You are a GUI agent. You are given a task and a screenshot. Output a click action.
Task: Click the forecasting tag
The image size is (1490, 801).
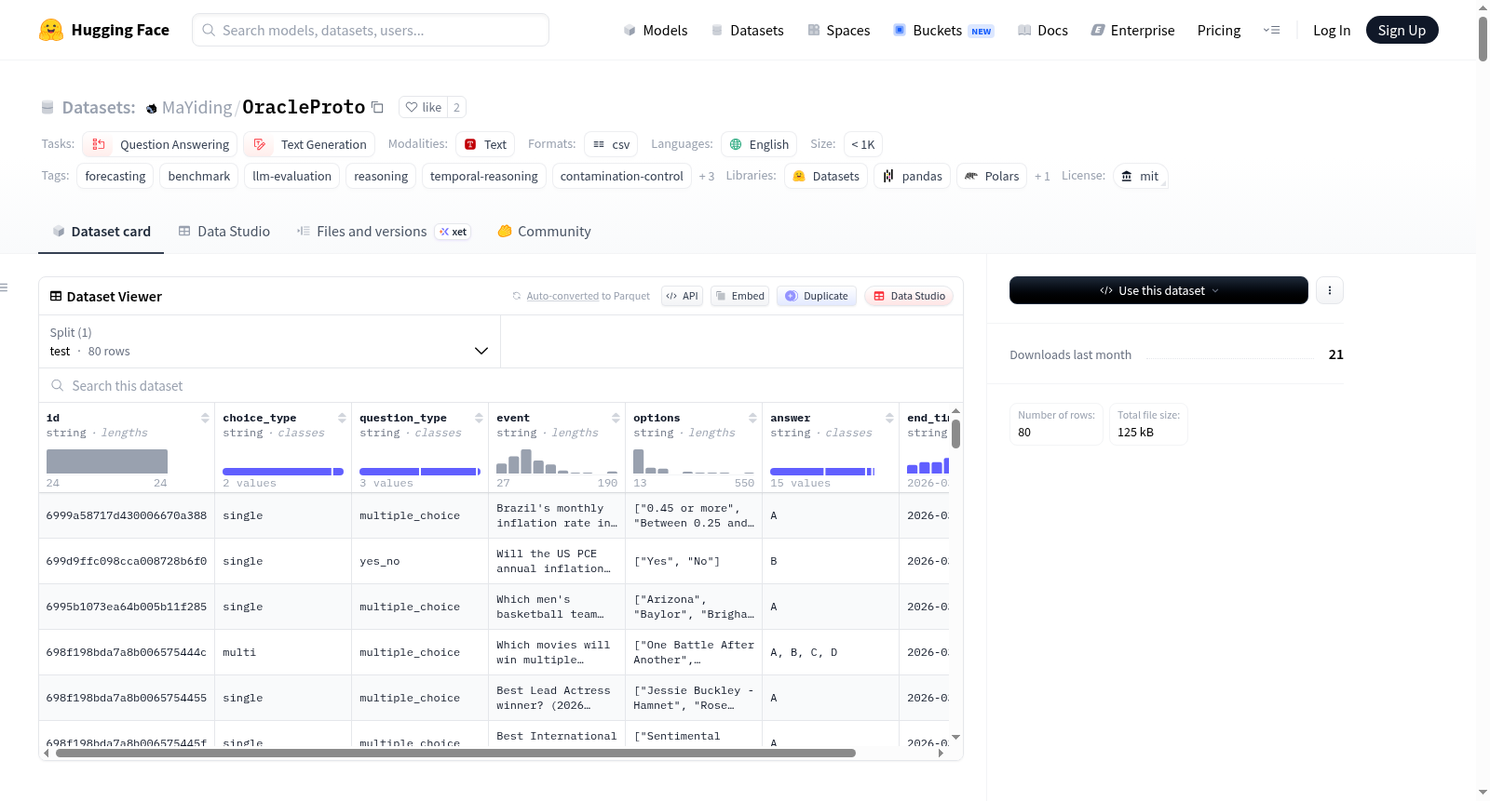[x=115, y=176]
